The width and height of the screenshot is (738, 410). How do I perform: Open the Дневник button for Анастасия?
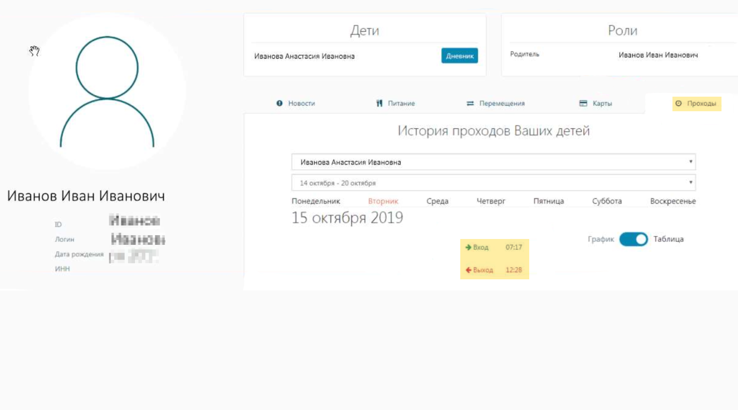click(x=459, y=56)
